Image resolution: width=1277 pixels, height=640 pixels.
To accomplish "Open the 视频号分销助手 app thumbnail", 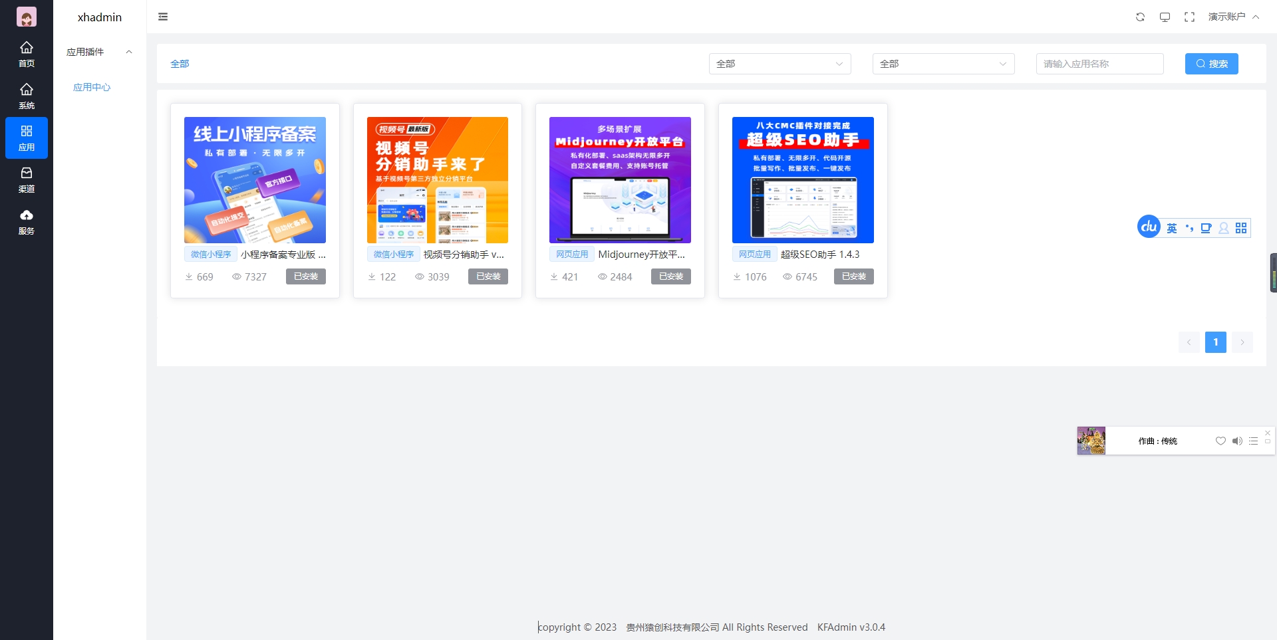I will pyautogui.click(x=438, y=180).
